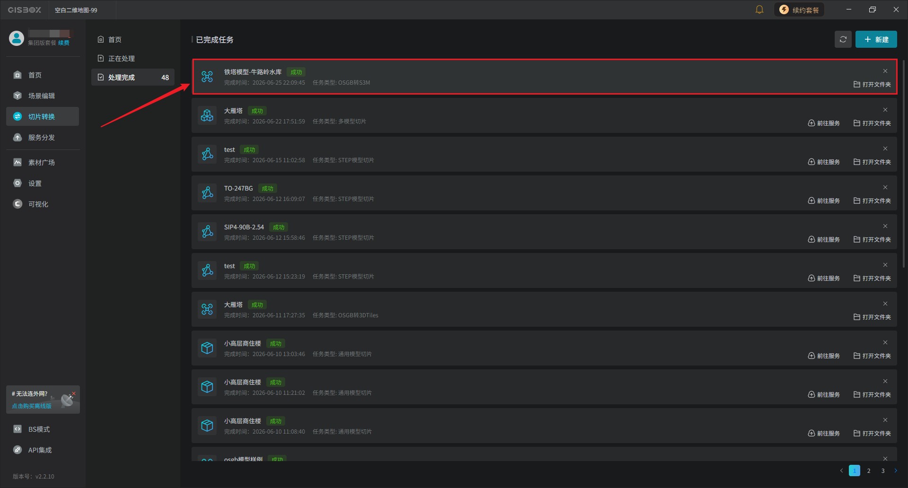Close the 无法连外网 promo banner
Screen dimensions: 908x488
point(74,393)
